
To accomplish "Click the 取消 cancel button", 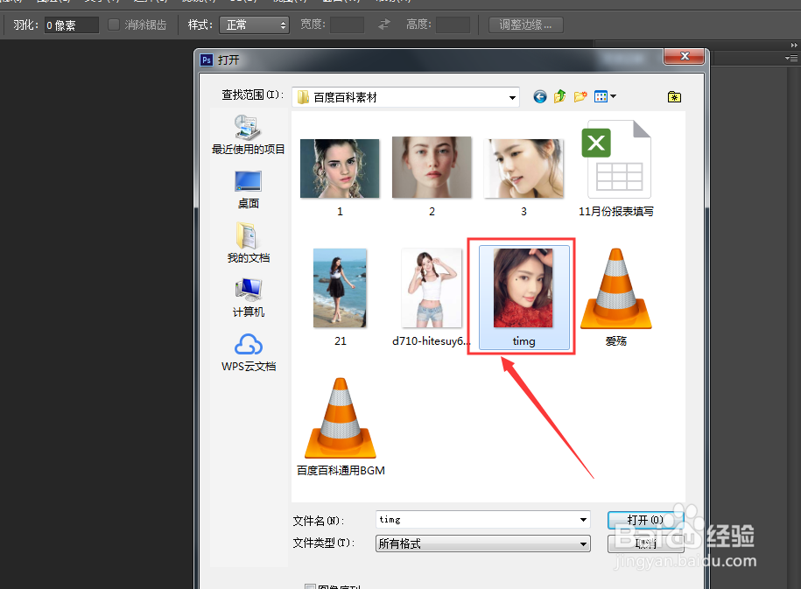I will tap(646, 543).
